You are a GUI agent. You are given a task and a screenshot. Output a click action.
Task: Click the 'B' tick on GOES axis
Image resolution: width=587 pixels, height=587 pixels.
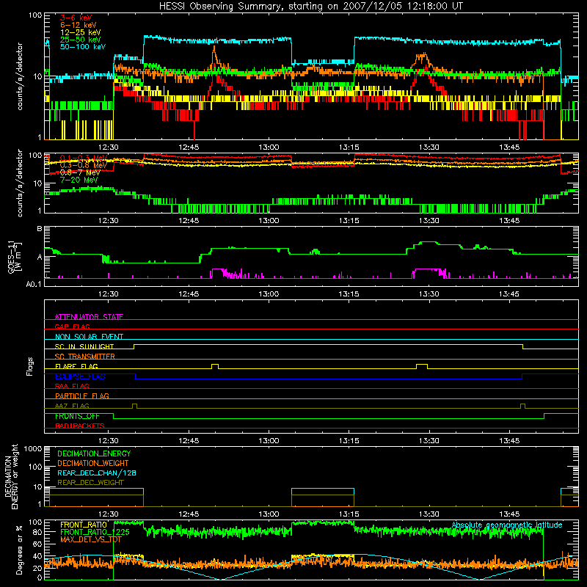[40, 228]
